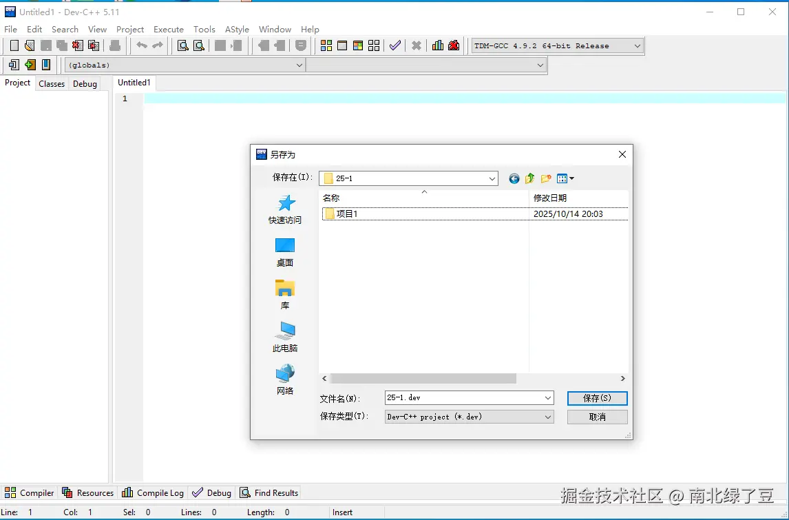Click the Open file toolbar icon
789x520 pixels.
(30, 46)
